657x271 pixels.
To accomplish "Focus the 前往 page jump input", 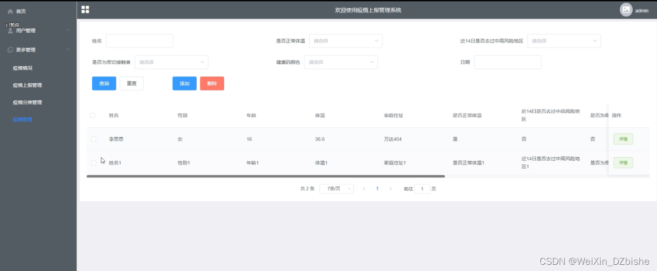I will pyautogui.click(x=422, y=189).
